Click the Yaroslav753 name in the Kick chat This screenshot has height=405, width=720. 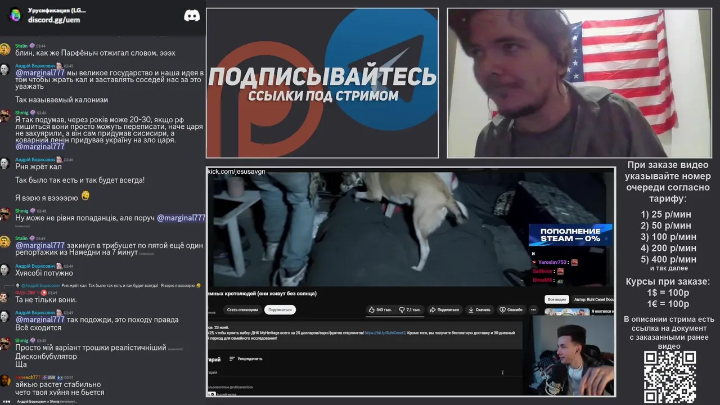(552, 262)
